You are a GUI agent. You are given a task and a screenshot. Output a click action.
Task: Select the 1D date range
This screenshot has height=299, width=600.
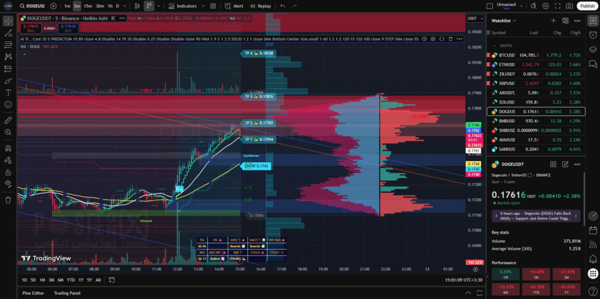[25, 280]
